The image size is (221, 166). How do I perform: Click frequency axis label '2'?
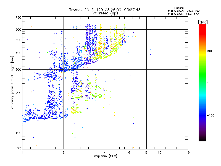coord(64,152)
